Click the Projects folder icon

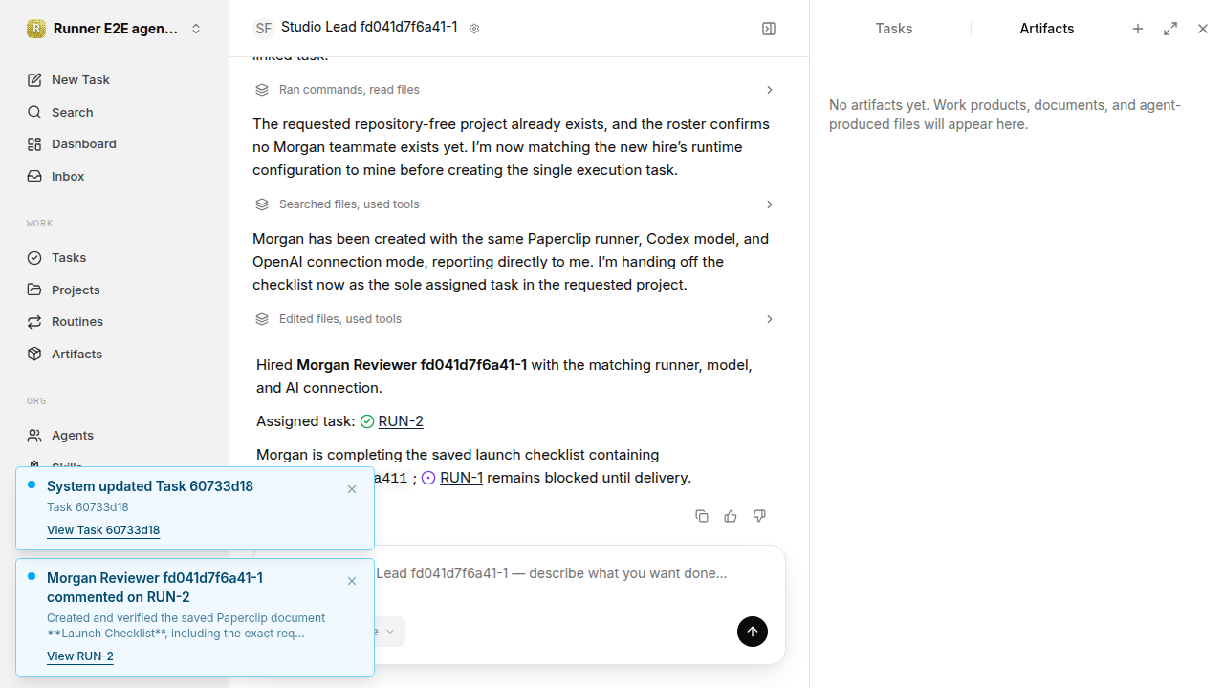click(x=34, y=290)
